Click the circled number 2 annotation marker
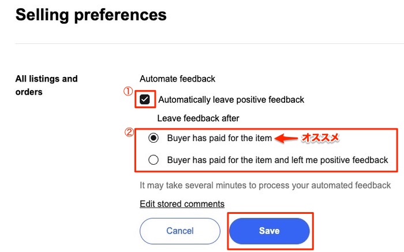The height and width of the screenshot is (252, 404). click(129, 131)
